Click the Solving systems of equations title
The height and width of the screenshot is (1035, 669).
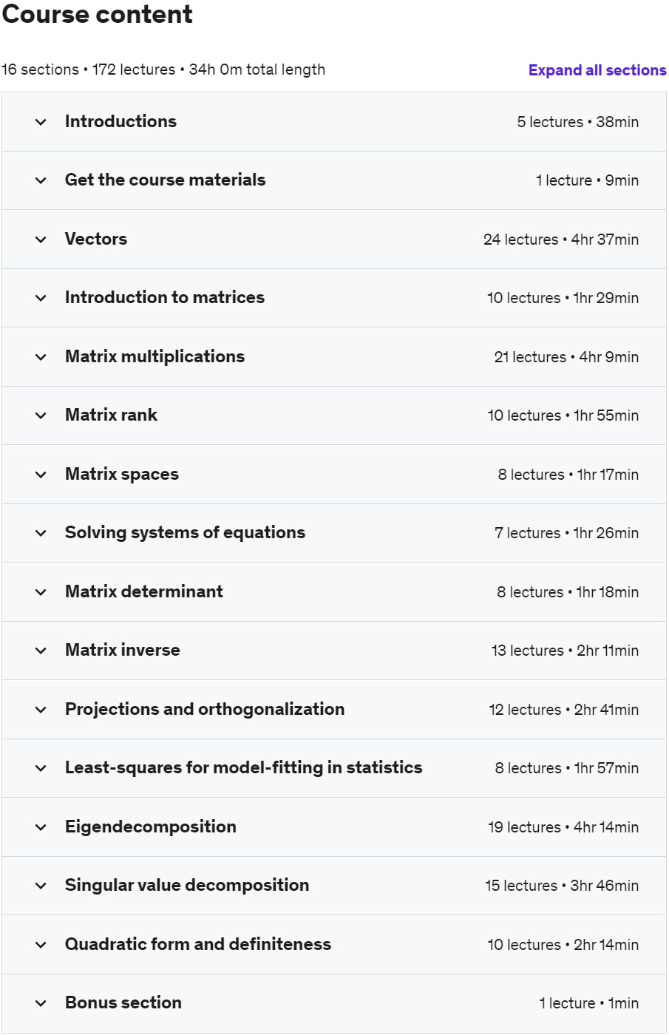click(185, 532)
